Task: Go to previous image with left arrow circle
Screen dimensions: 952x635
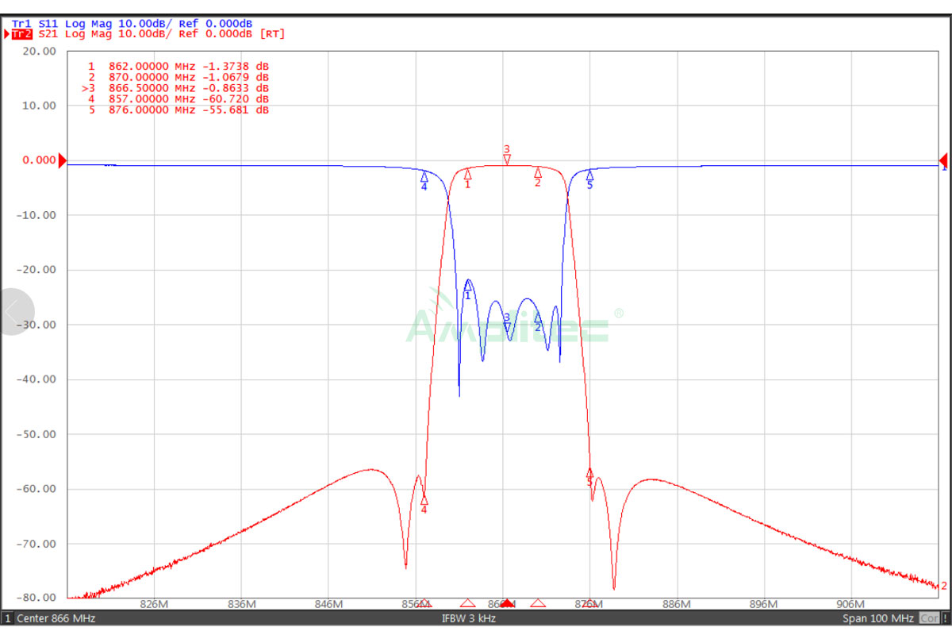Action: [x=15, y=311]
